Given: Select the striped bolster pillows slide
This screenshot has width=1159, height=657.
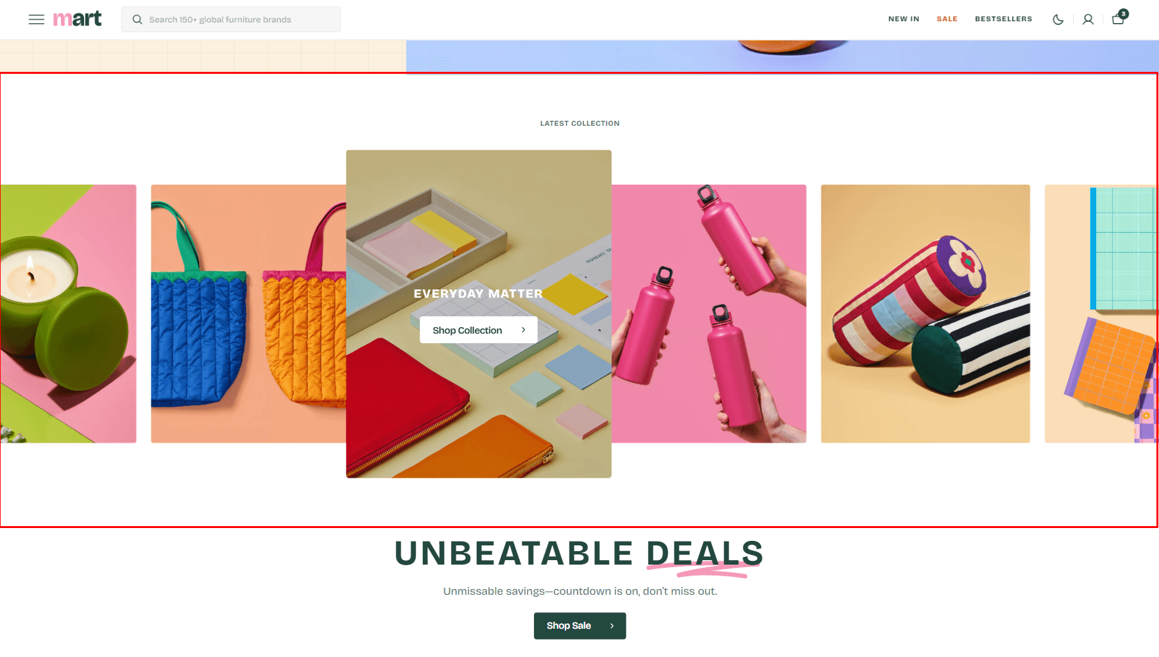Looking at the screenshot, I should (x=925, y=314).
